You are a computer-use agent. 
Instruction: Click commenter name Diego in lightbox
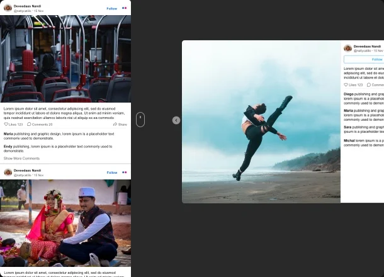tap(349, 94)
